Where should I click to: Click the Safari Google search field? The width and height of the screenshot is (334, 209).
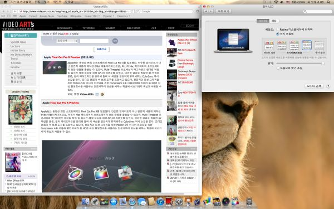pos(165,11)
